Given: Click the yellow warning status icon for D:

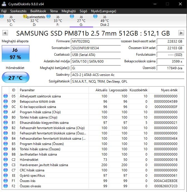Looking at the screenshot, I should (25, 16).
